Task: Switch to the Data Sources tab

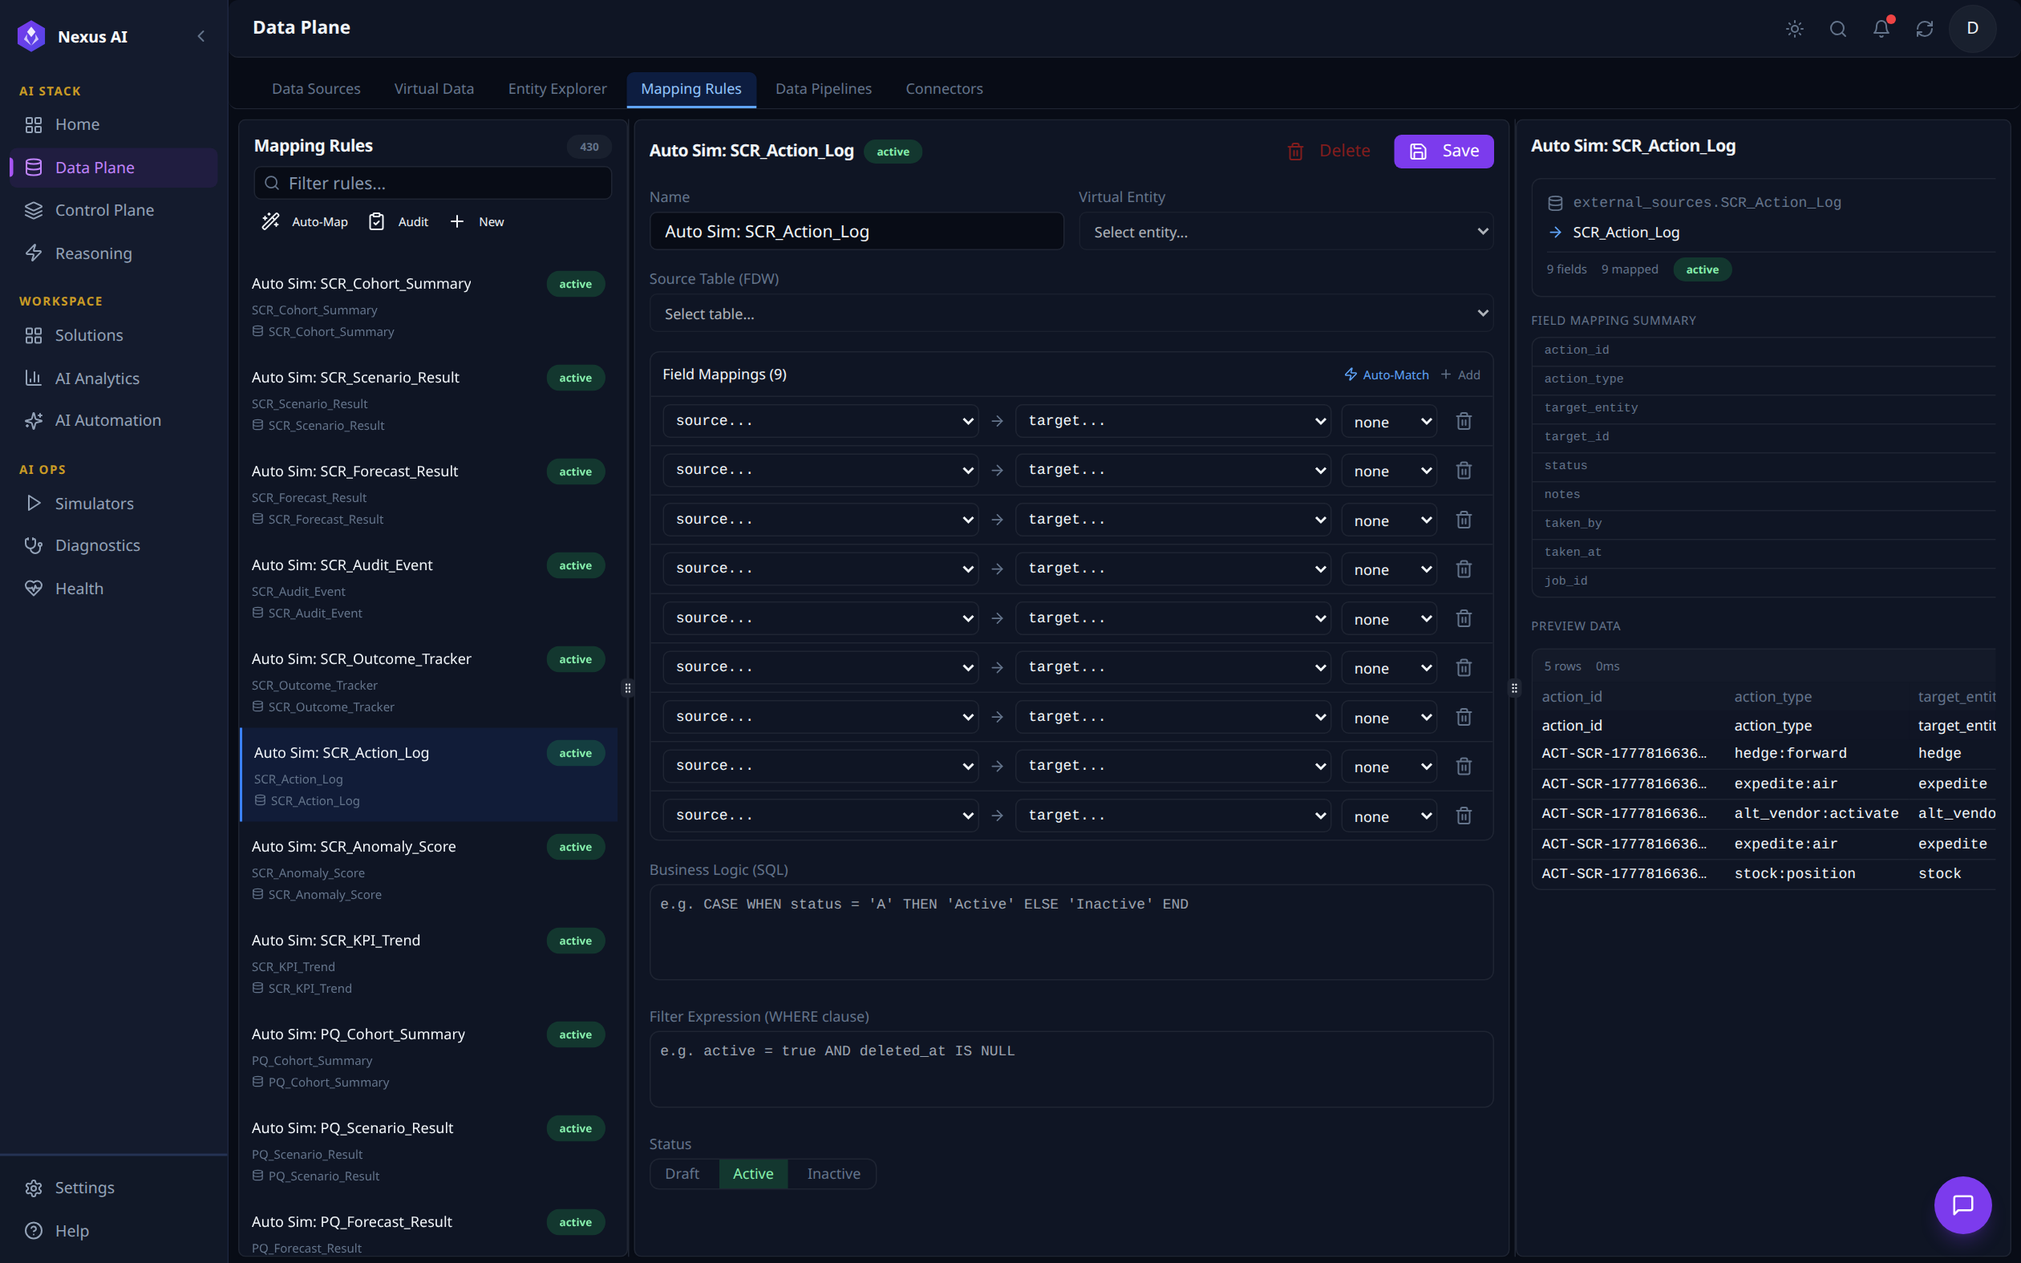Action: point(316,88)
